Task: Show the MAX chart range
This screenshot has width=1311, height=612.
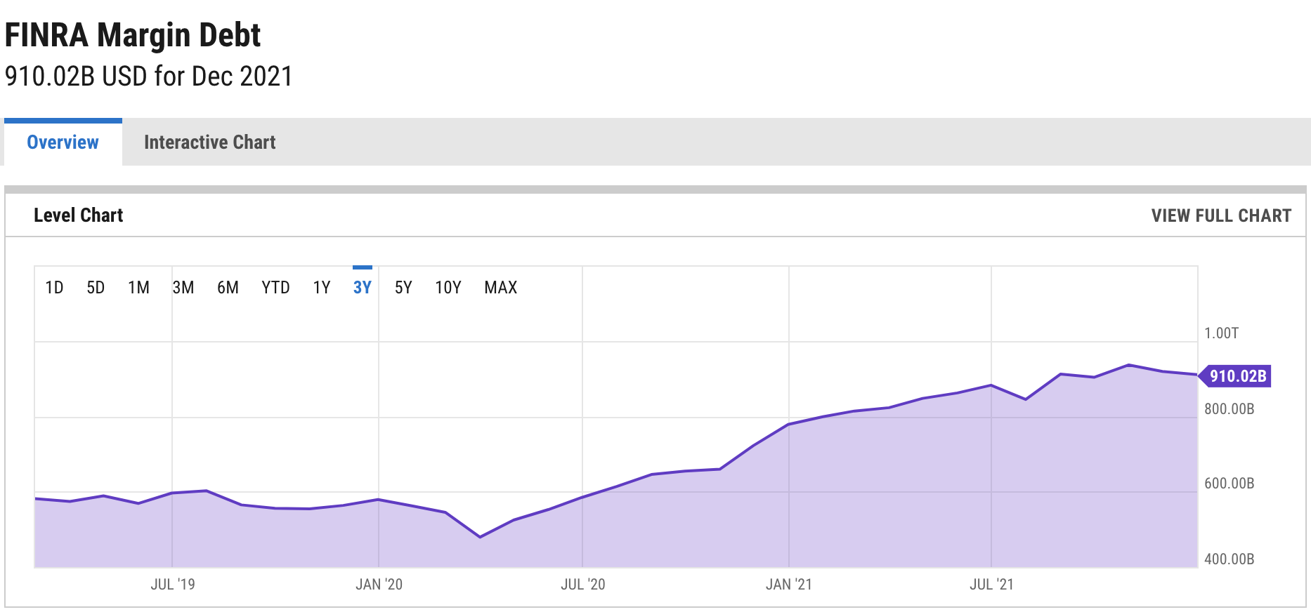Action: 501,287
